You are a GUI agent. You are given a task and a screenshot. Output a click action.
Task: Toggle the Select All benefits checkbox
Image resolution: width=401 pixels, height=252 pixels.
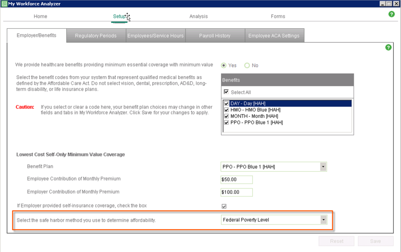[x=226, y=92]
